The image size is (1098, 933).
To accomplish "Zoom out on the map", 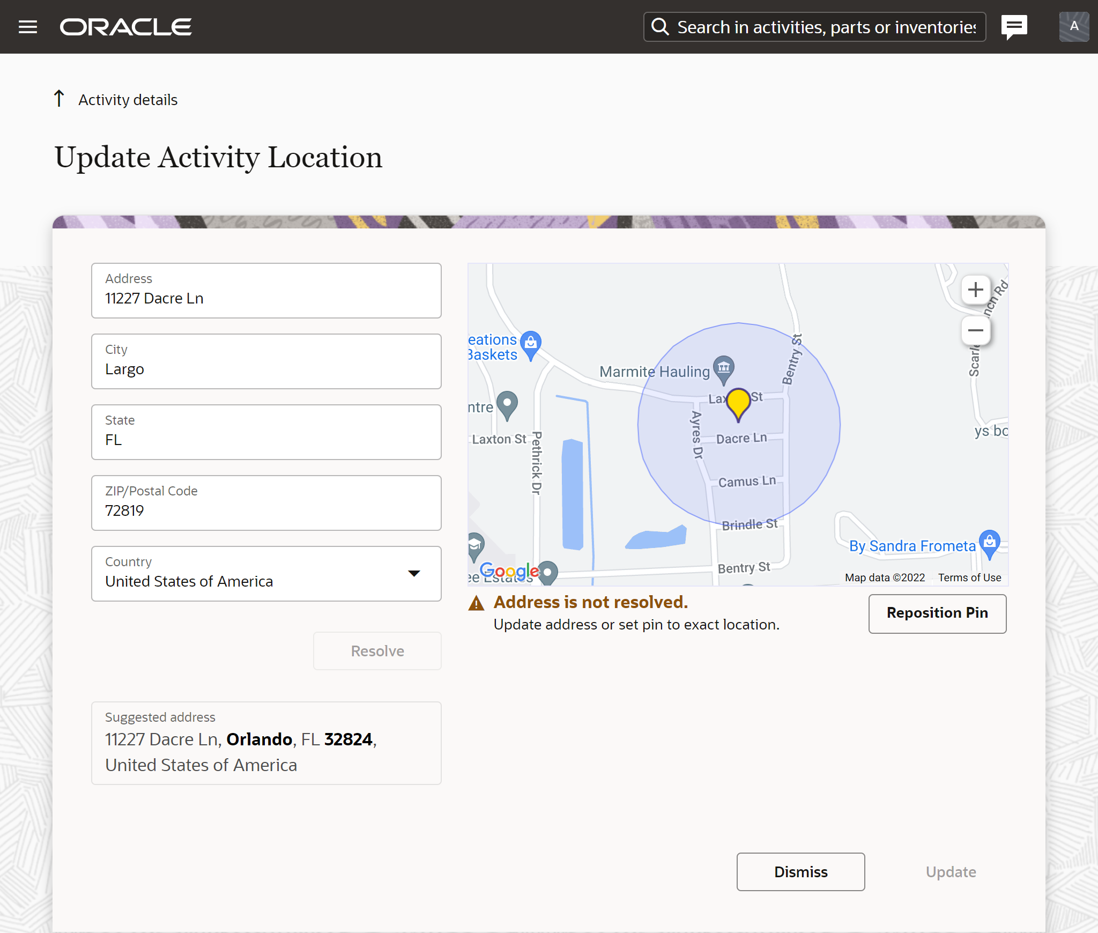I will click(x=975, y=330).
